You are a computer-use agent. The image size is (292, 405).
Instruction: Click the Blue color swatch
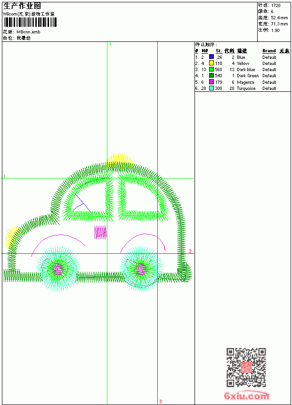coord(211,57)
